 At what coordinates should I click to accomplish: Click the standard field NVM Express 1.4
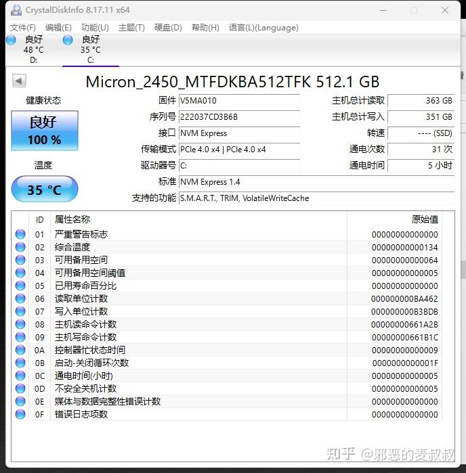(316, 182)
